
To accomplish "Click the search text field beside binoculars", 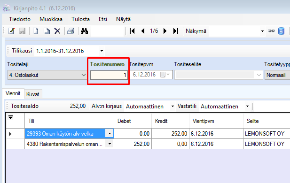I will [x=107, y=31].
